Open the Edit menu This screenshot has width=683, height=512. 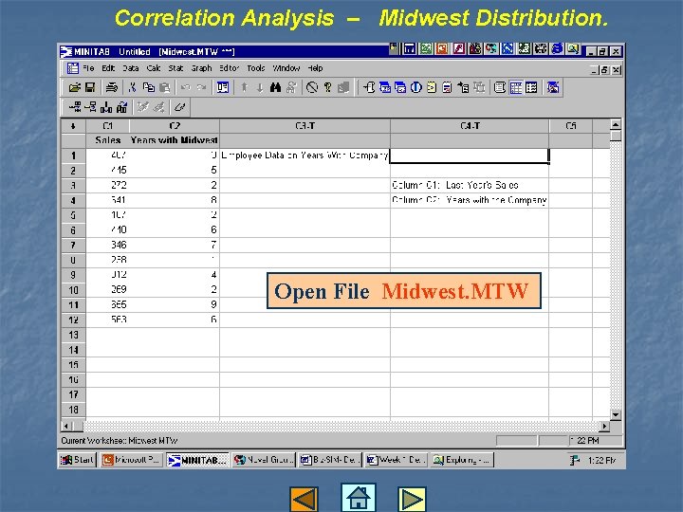[x=108, y=68]
